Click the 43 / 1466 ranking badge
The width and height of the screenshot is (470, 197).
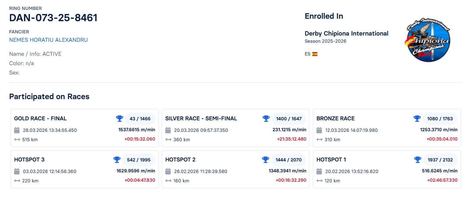(x=139, y=118)
